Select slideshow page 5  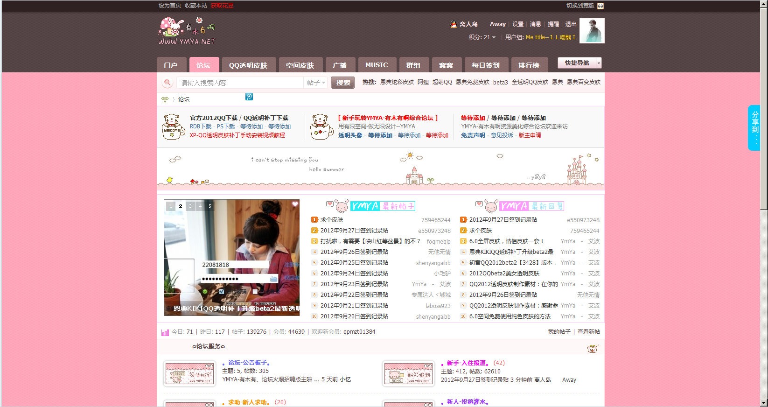point(210,206)
